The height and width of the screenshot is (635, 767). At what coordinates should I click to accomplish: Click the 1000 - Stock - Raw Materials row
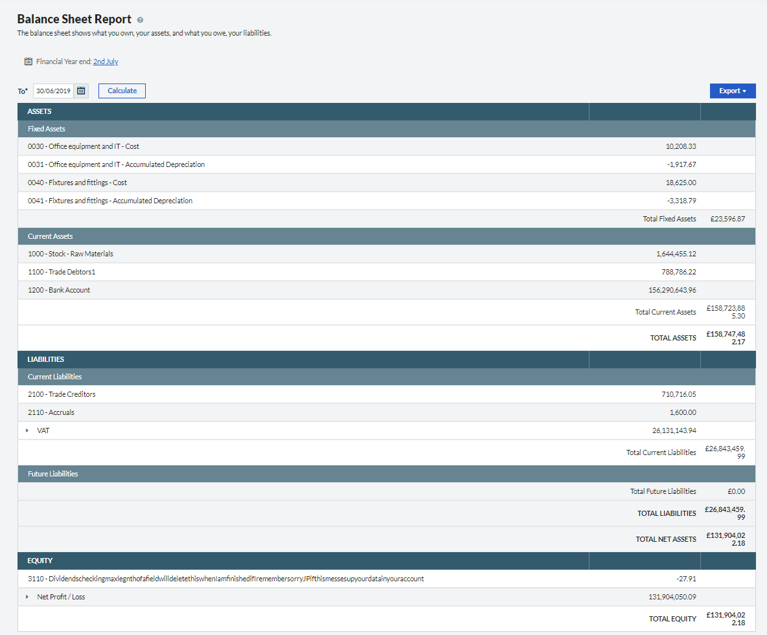(x=71, y=254)
